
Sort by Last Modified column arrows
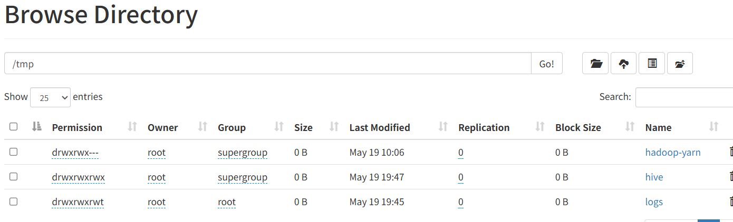[443, 127]
